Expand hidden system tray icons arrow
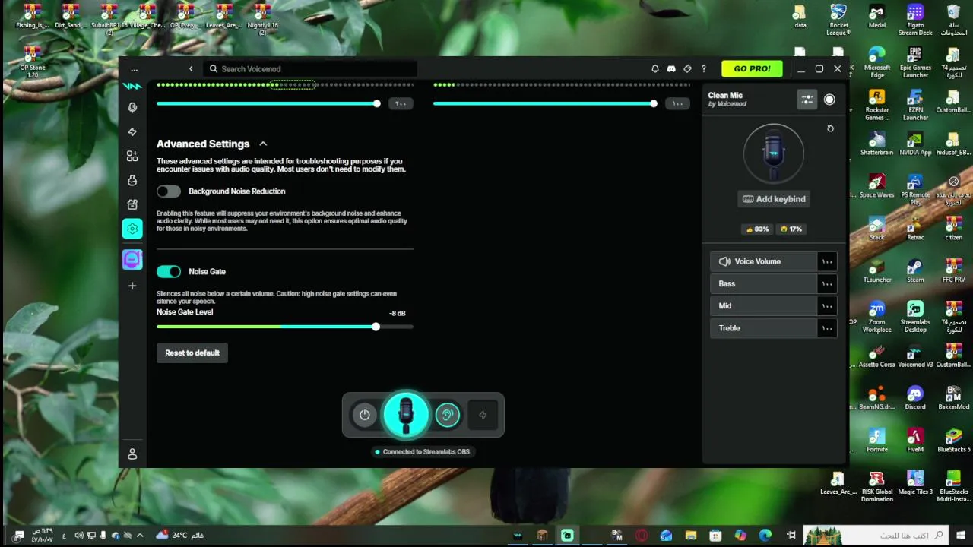This screenshot has height=547, width=973. pos(140,536)
